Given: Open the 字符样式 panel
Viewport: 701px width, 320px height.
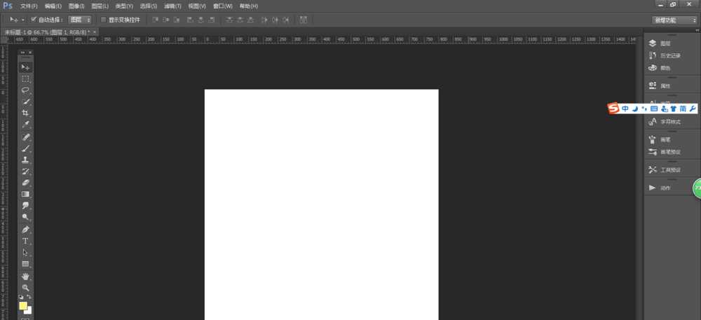Looking at the screenshot, I should coord(671,121).
